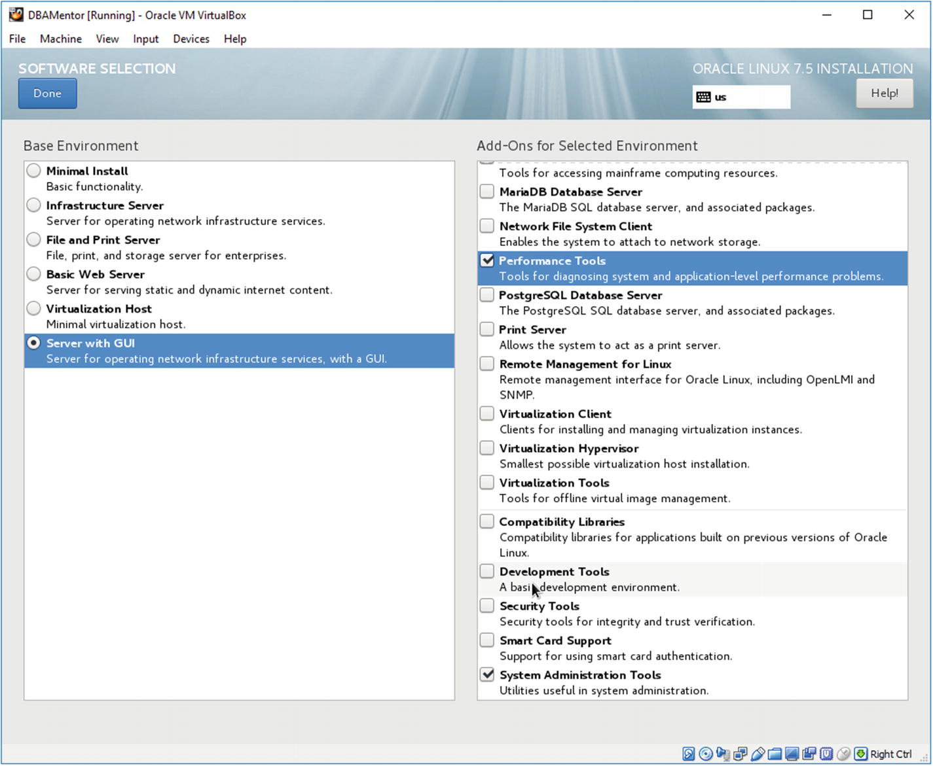The width and height of the screenshot is (933, 766).
Task: Open the USB devices status icon
Action: click(758, 754)
